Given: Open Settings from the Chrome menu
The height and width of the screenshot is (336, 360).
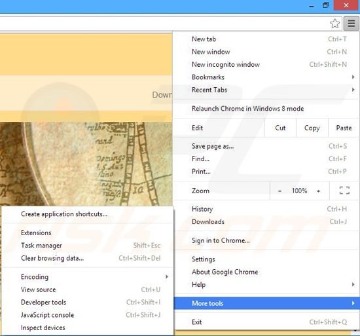Looking at the screenshot, I should point(266,259).
